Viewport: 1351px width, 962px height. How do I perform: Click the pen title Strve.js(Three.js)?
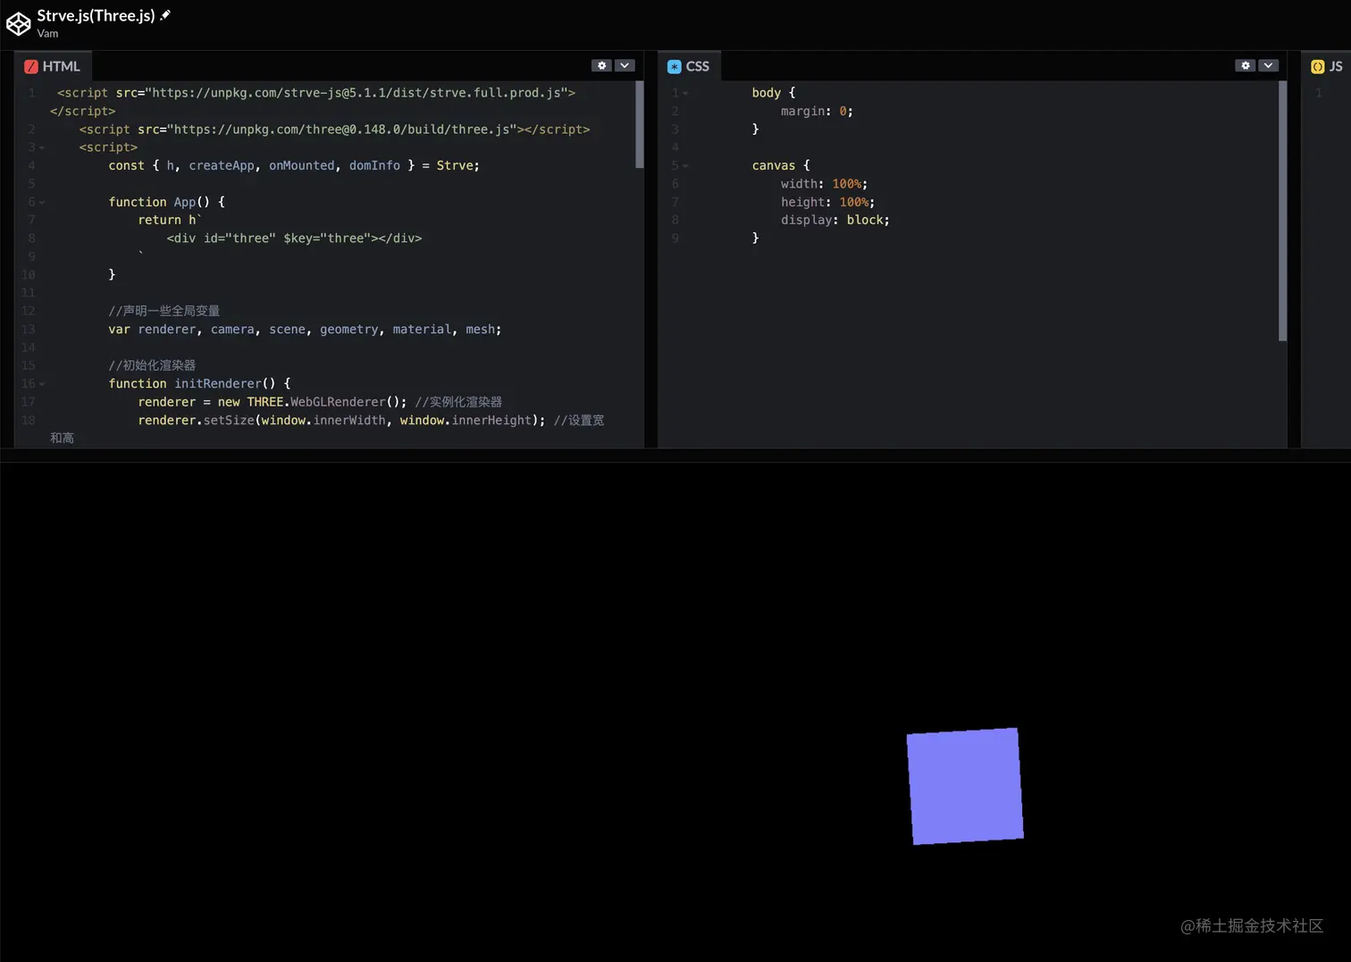coord(96,15)
